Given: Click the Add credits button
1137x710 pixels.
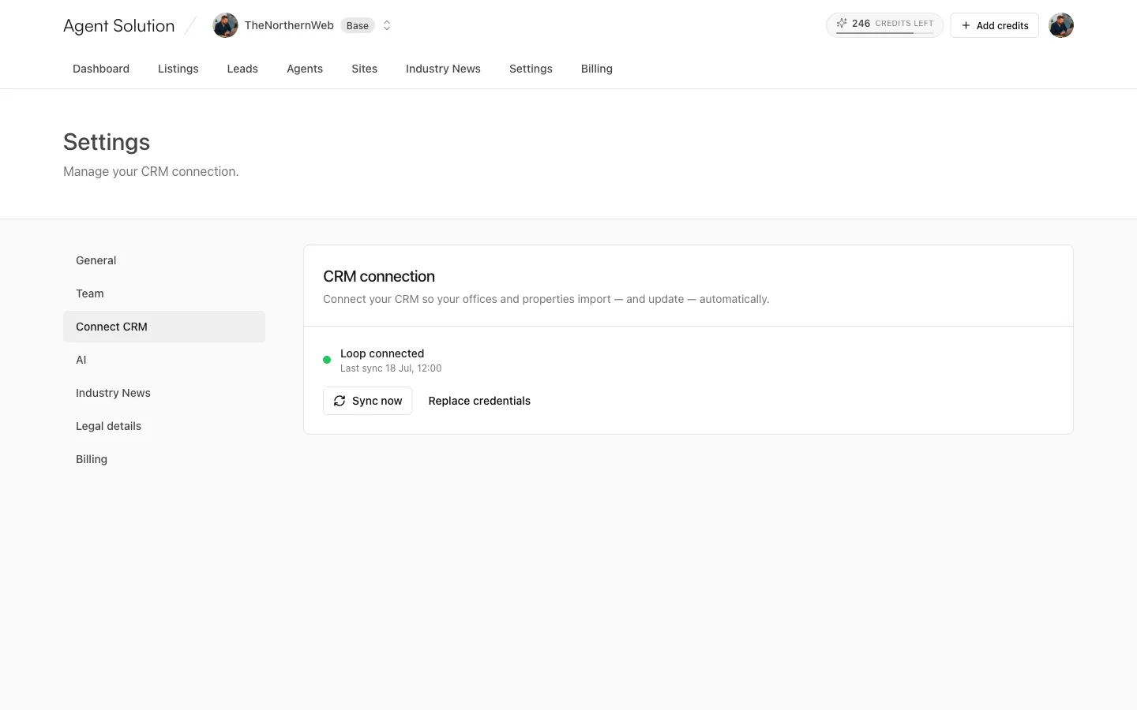Looking at the screenshot, I should (x=994, y=25).
